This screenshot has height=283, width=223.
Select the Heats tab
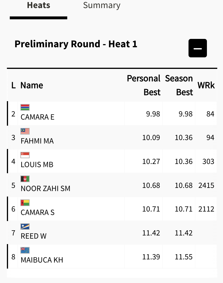pos(39,5)
